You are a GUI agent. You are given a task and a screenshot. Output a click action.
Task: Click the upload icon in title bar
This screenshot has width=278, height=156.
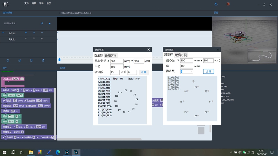click(216, 4)
